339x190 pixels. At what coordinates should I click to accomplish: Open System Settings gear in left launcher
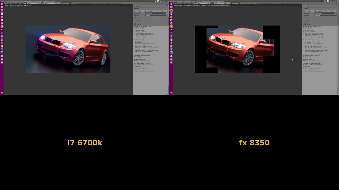pyautogui.click(x=2, y=23)
